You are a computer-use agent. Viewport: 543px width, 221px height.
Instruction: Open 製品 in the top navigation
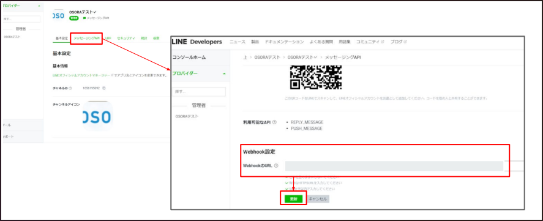point(255,42)
